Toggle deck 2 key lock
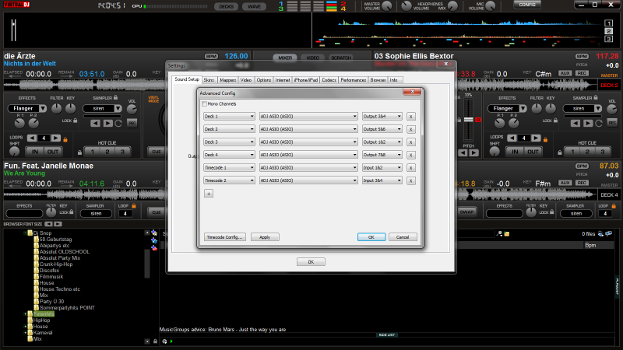Viewport: 623px width, 350px height. [x=555, y=121]
